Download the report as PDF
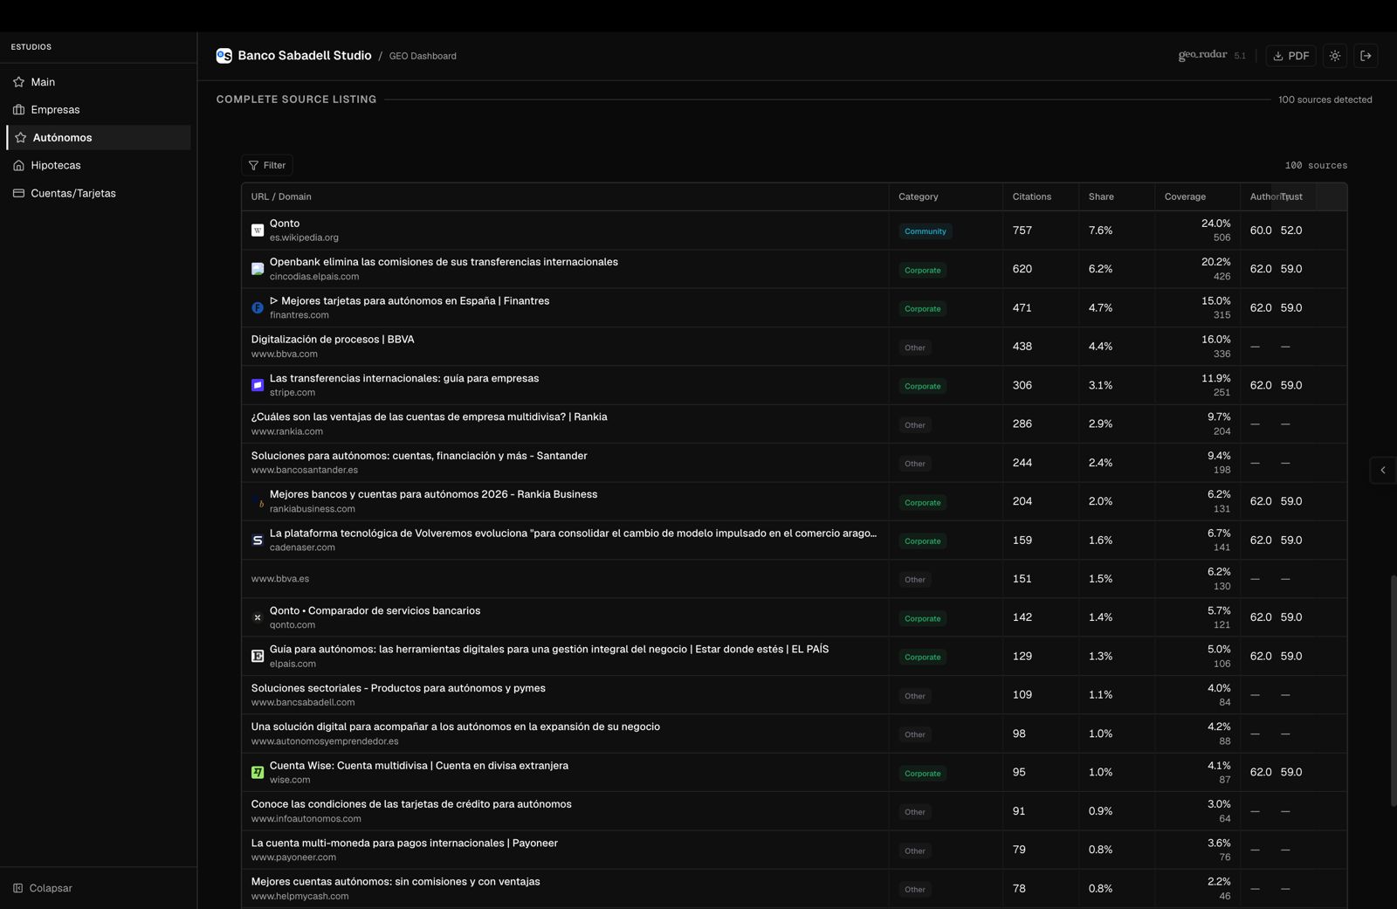 (x=1290, y=56)
